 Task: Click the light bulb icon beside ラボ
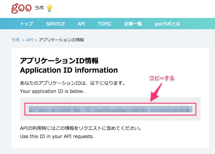(x=49, y=8)
